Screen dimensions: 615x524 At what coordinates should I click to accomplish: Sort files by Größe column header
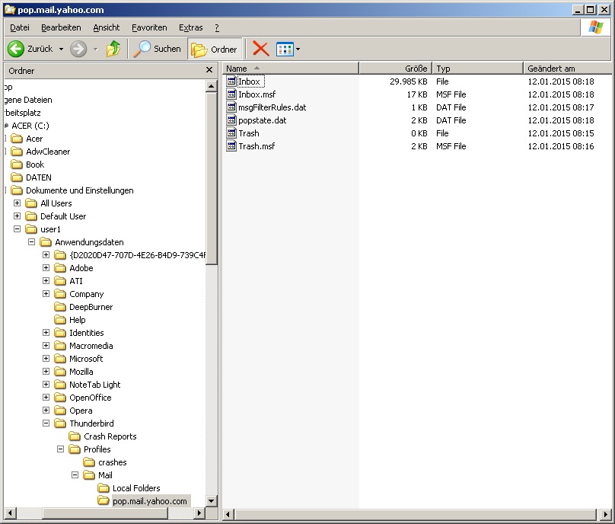[x=395, y=69]
